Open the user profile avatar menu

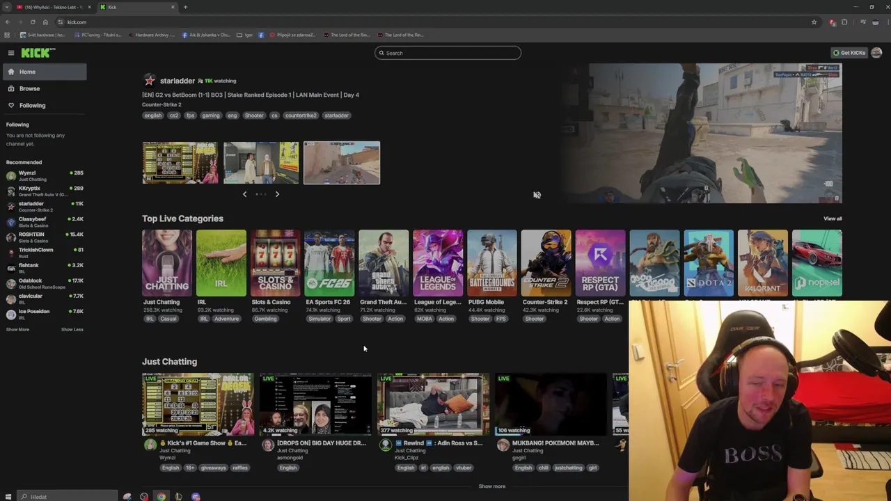pos(876,53)
